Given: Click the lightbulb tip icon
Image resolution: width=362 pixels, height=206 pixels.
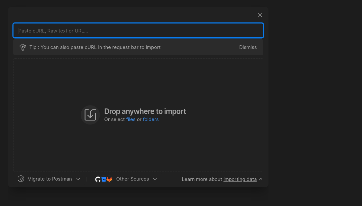Looking at the screenshot, I should point(23,47).
